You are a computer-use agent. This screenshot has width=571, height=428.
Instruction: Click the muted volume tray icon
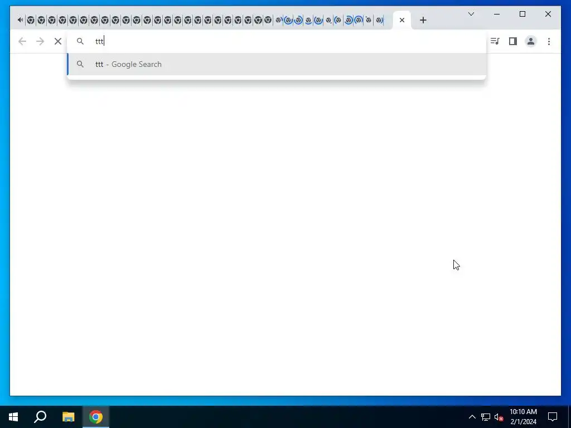[499, 417]
